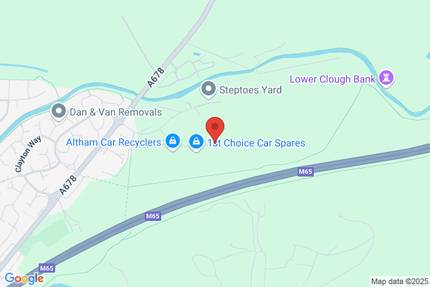
Task: Open the Steptoes Yard label
Action: (x=250, y=90)
